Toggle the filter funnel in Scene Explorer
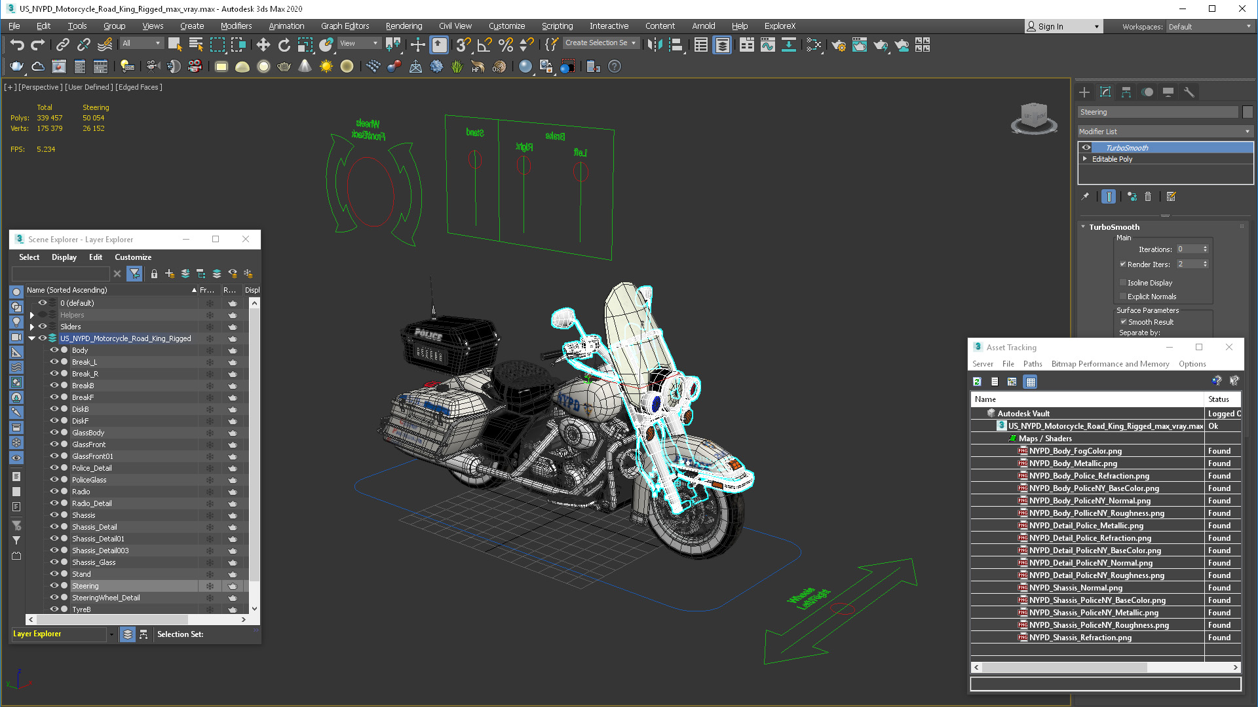1258x707 pixels. (x=134, y=274)
